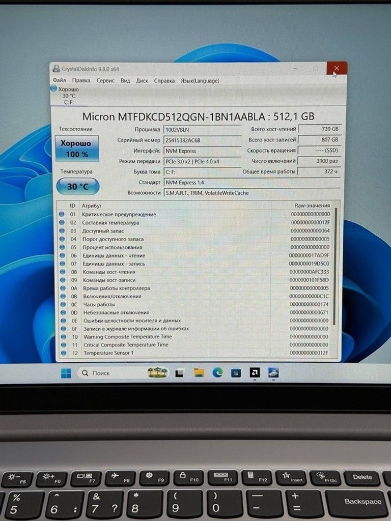Open the Сервис menu
The width and height of the screenshot is (391, 521).
tap(105, 80)
